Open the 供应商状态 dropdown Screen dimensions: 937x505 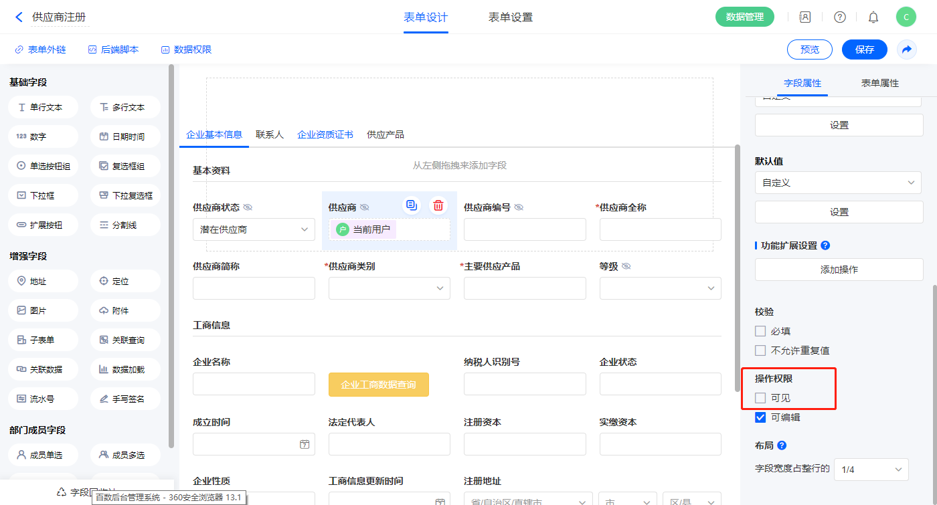[254, 229]
